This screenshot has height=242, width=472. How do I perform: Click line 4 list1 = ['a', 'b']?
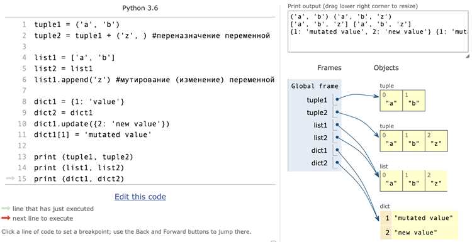coord(74,58)
